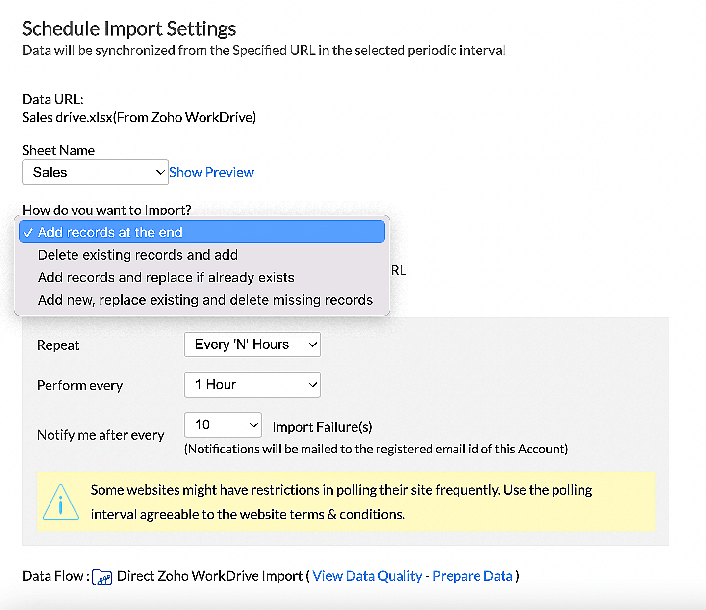The height and width of the screenshot is (610, 706).
Task: Click the chevron on the 1 Hour selector
Action: [312, 385]
